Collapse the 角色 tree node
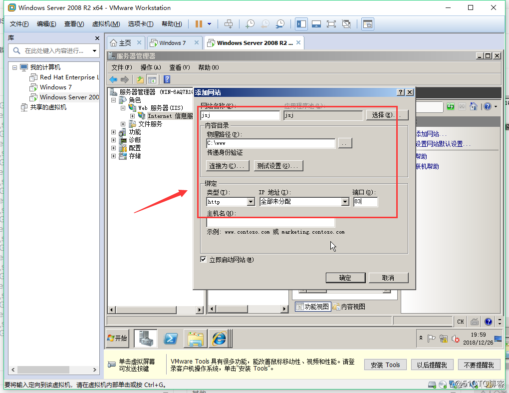Screen dimensions: 509x393 113,100
